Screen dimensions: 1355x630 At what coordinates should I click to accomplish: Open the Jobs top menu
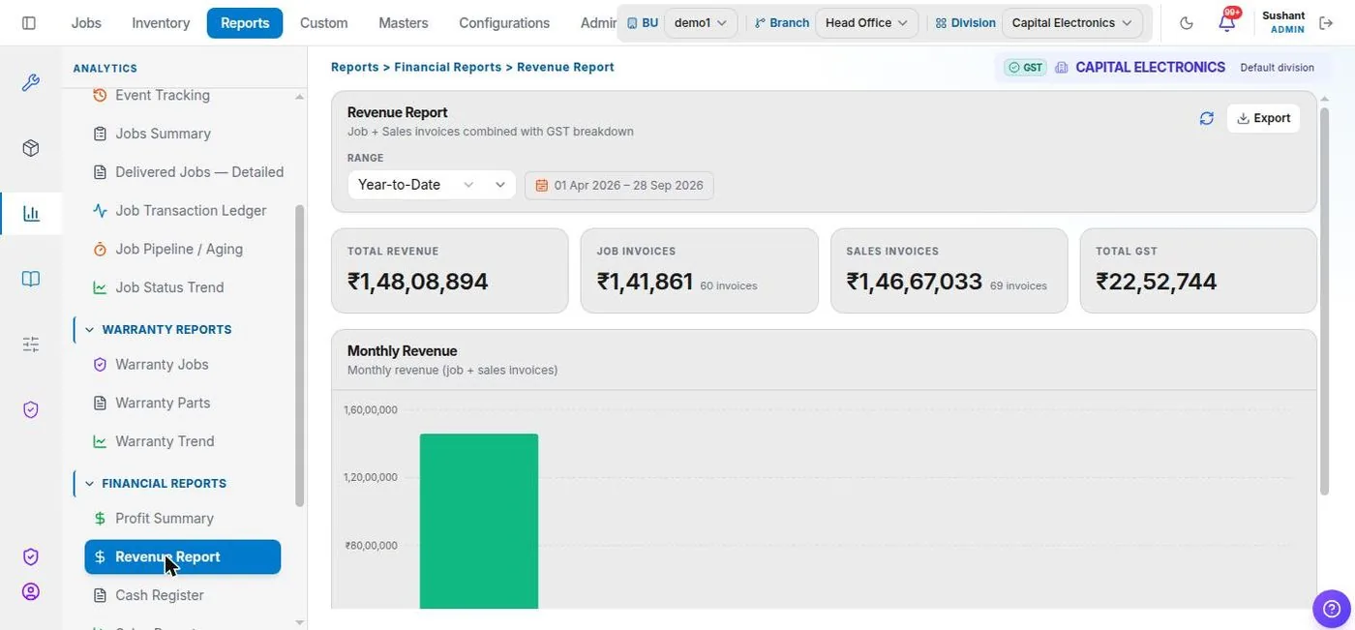86,22
